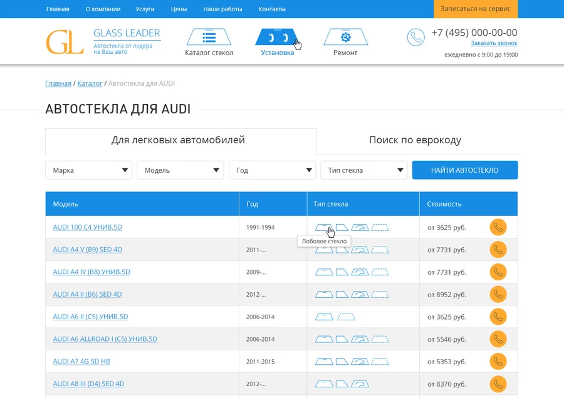Click orange call button for AUDI 100 C4
Viewport: 564px width, 398px height.
[x=498, y=227]
